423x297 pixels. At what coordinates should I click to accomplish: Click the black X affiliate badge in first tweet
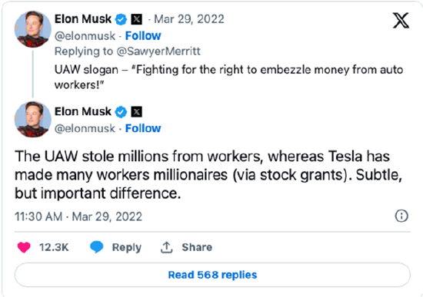pos(136,19)
